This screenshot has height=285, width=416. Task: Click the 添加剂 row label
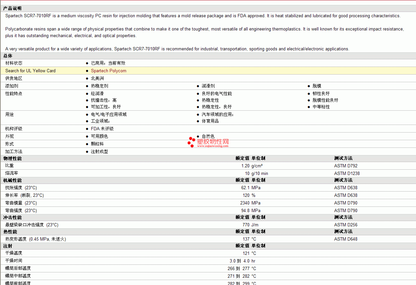(12, 86)
